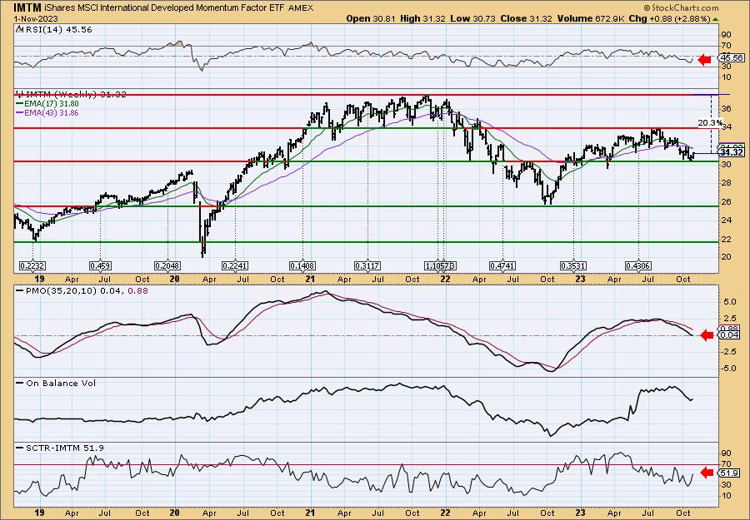Click the 1-Nov-2023 date label

(x=36, y=18)
